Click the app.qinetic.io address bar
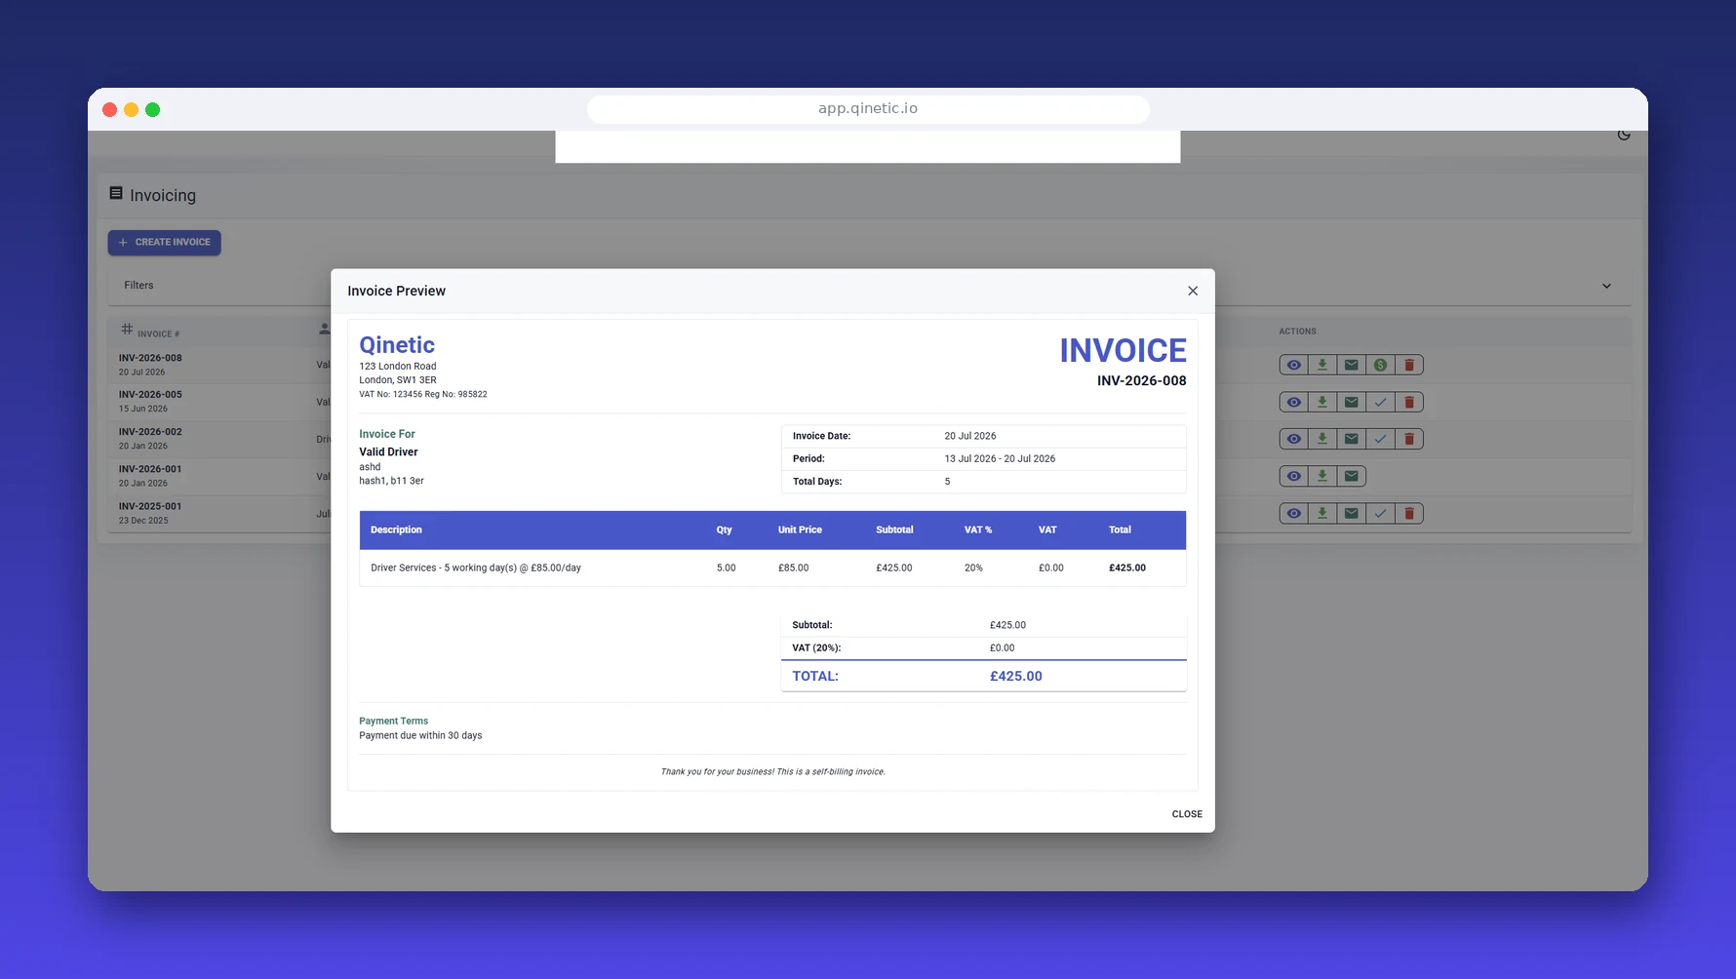 pyautogui.click(x=868, y=108)
